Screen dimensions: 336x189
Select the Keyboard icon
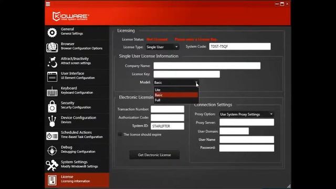(52, 91)
